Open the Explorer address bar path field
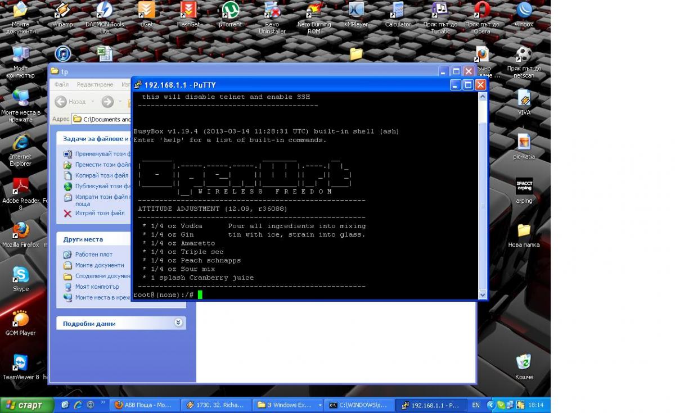Screen dimensions: 675x413 (104, 119)
